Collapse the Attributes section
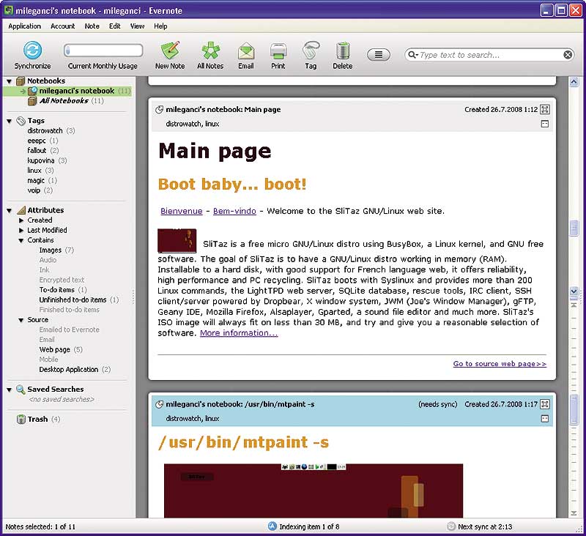 click(x=10, y=211)
